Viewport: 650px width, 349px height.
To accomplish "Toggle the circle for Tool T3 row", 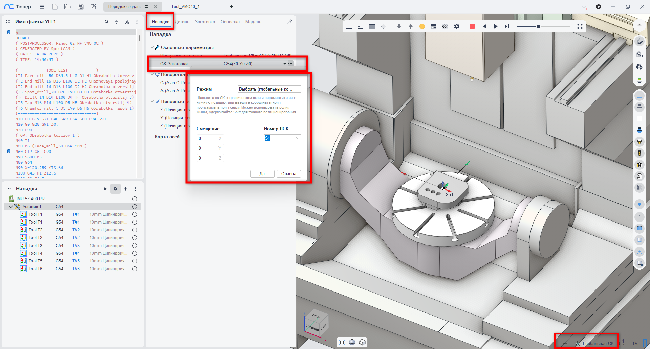I will 135,246.
